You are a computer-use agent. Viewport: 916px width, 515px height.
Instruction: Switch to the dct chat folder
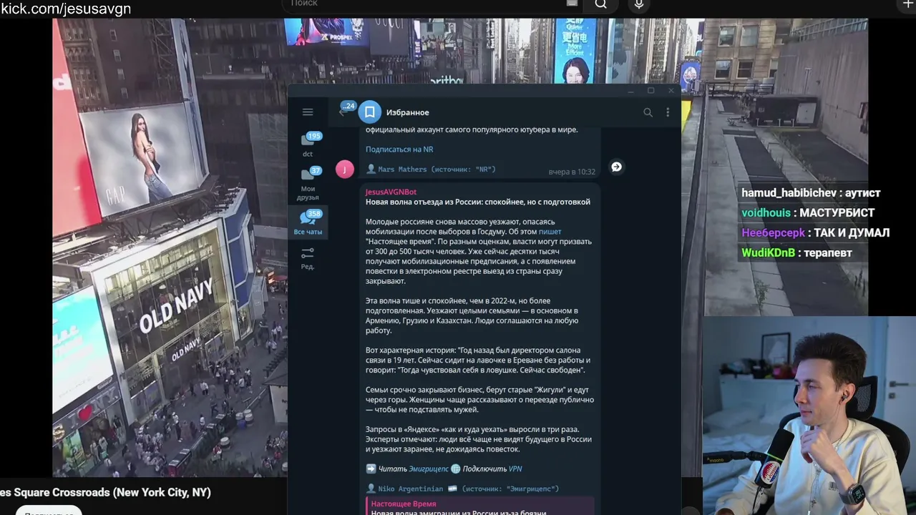pos(308,144)
